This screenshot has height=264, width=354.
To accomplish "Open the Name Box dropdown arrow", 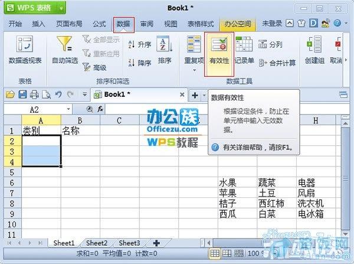I will [x=68, y=110].
